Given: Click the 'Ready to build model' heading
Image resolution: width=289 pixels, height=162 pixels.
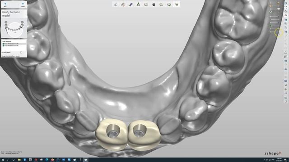Looking at the screenshot, I should click(11, 14).
